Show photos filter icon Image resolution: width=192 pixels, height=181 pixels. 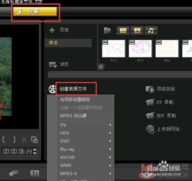coord(137,30)
